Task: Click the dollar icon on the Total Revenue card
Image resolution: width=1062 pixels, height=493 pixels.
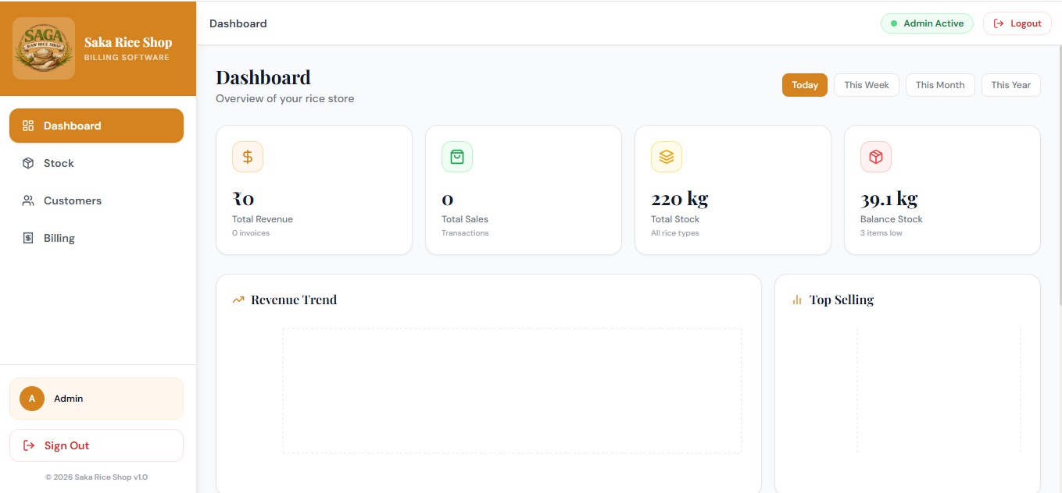Action: [x=248, y=156]
